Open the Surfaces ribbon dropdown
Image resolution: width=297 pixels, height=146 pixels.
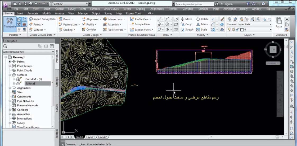pyautogui.click(x=37, y=30)
